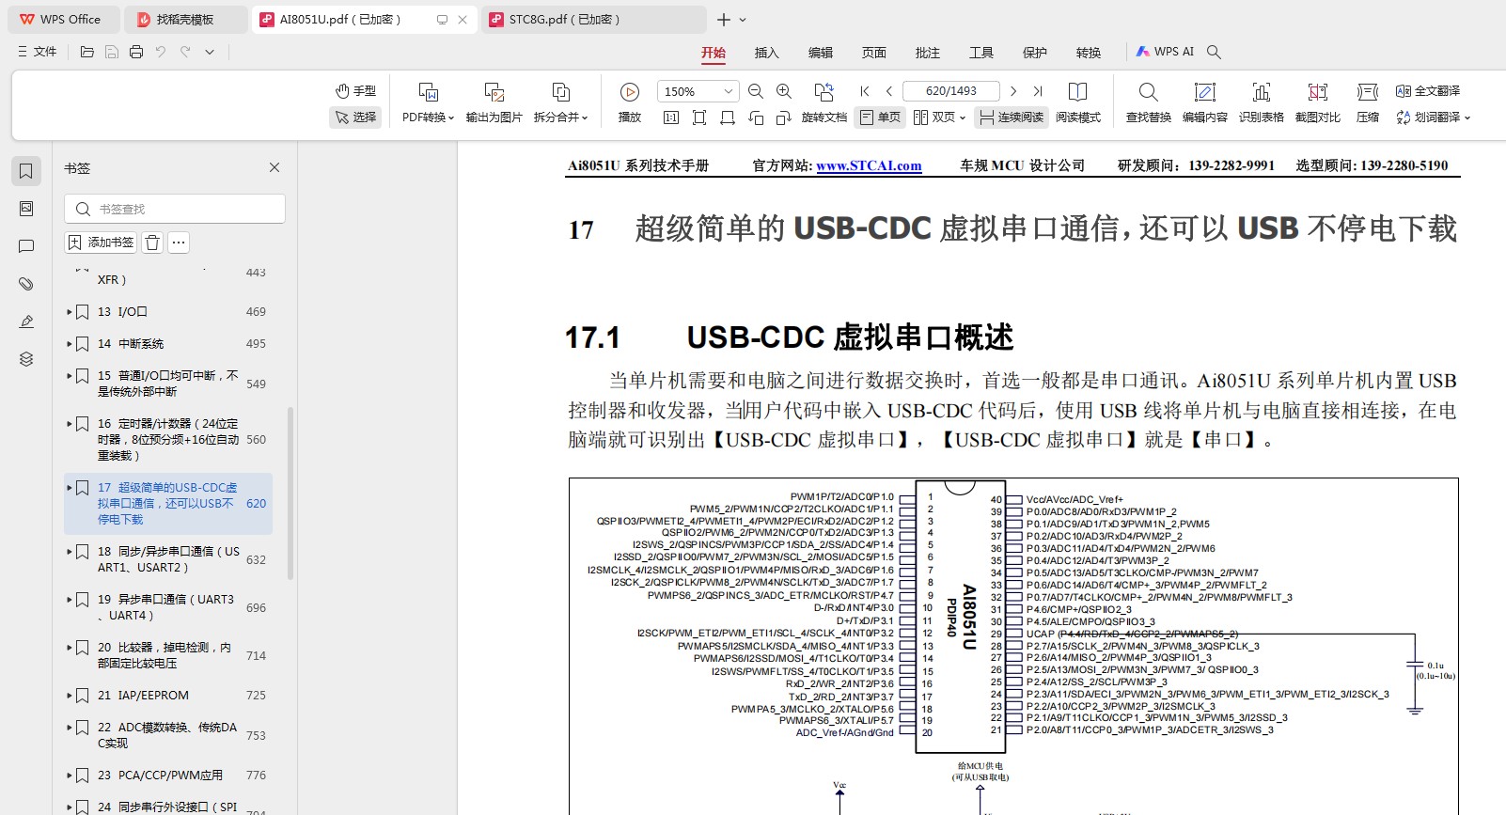Click the open folder icon in quick toolbar
This screenshot has width=1506, height=815.
coord(87,52)
